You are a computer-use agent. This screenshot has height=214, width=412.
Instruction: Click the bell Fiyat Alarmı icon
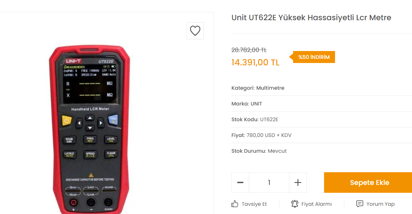[295, 204]
